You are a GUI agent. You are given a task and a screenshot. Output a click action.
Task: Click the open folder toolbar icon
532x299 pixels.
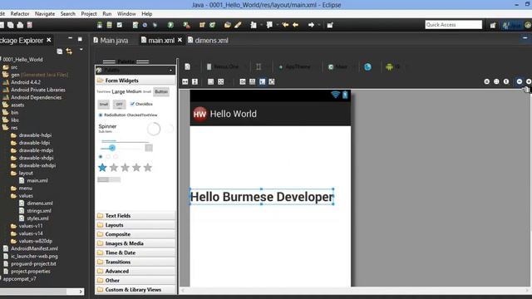coord(227,25)
